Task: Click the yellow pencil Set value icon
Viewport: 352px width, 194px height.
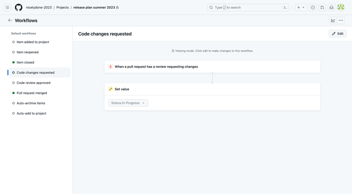Action: (110, 89)
